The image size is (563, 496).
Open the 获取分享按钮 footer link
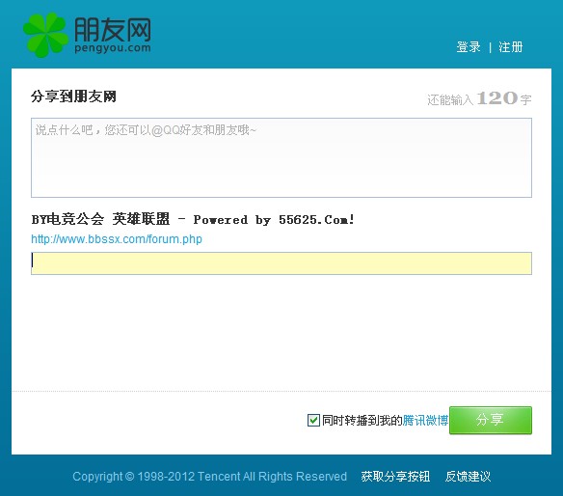[395, 477]
